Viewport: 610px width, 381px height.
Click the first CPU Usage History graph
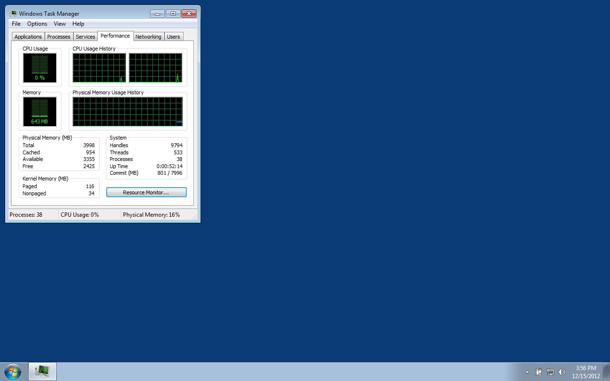pos(99,68)
